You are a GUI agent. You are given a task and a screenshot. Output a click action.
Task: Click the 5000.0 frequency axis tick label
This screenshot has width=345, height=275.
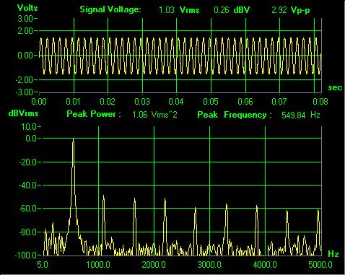pyautogui.click(x=320, y=265)
